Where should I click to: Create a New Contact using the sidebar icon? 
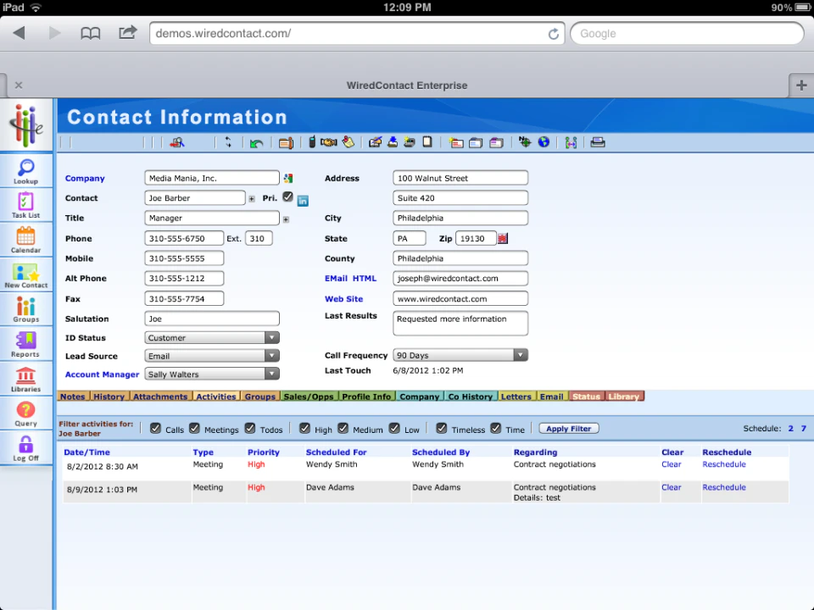(25, 275)
